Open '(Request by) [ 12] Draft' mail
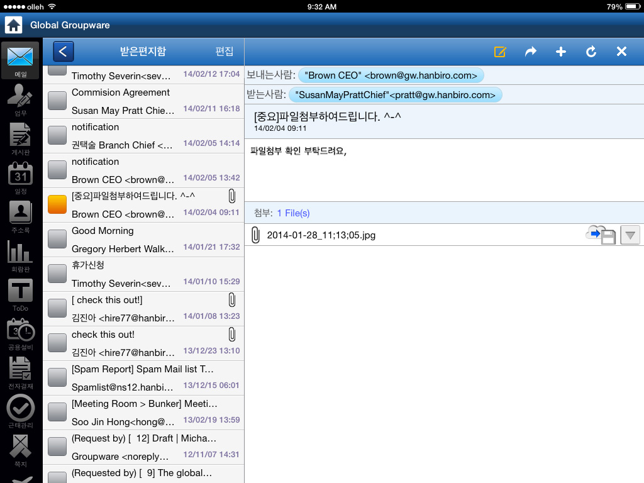This screenshot has height=483, width=644. 143,447
